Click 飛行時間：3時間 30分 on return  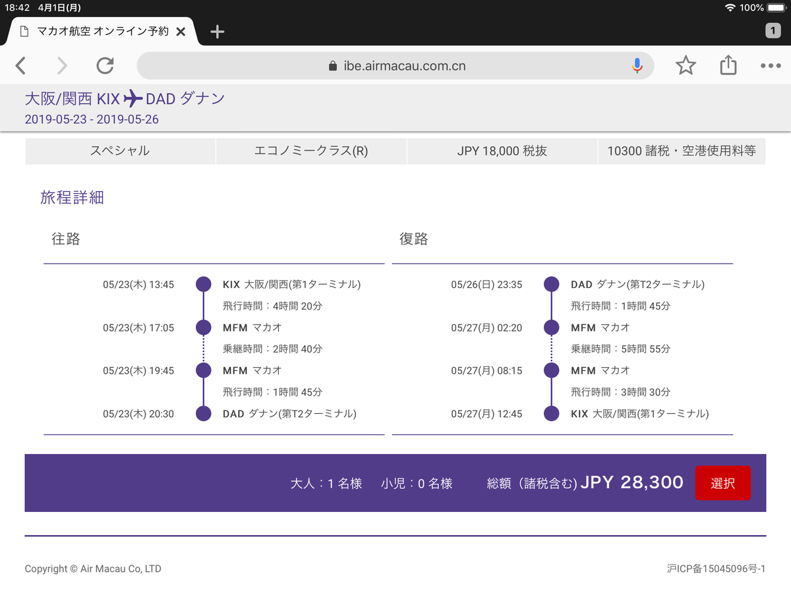[620, 392]
